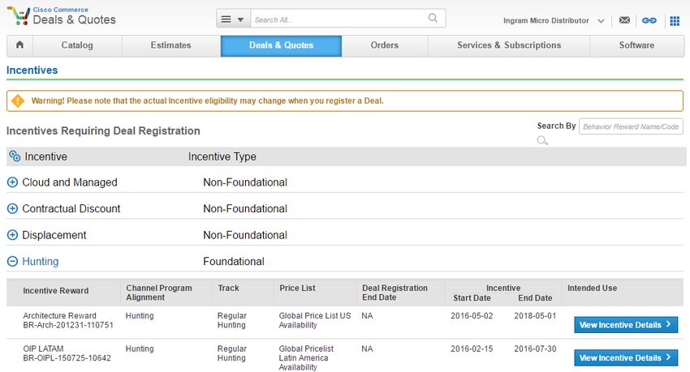This screenshot has height=372, width=690.
Task: Click the start date 2016-05-02
Action: (472, 316)
